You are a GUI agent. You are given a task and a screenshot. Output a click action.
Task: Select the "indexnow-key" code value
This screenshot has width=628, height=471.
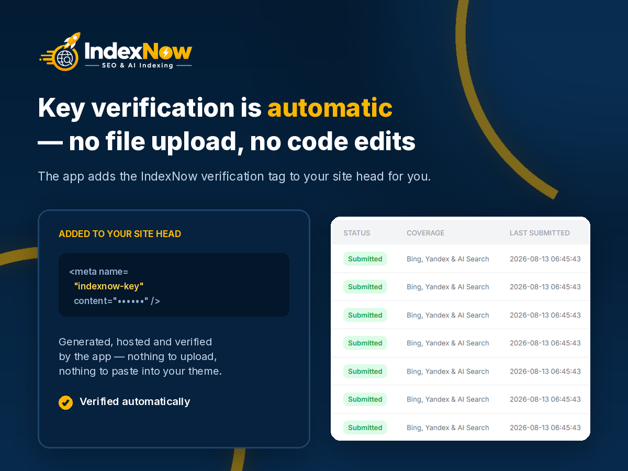pos(109,286)
